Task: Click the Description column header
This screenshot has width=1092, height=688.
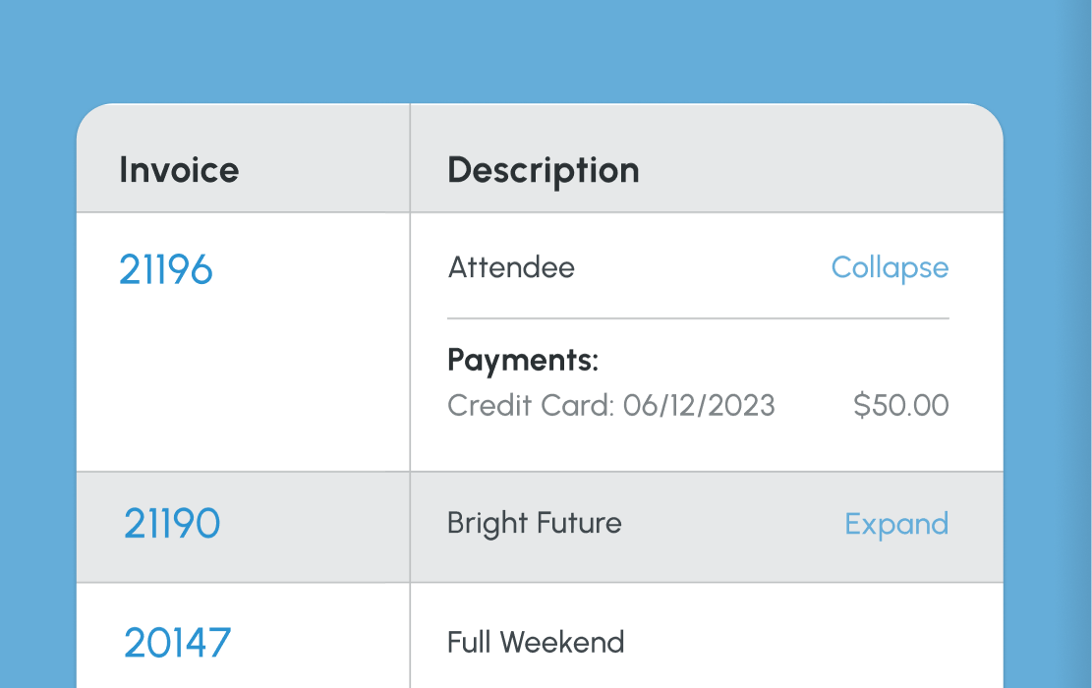Action: (543, 170)
